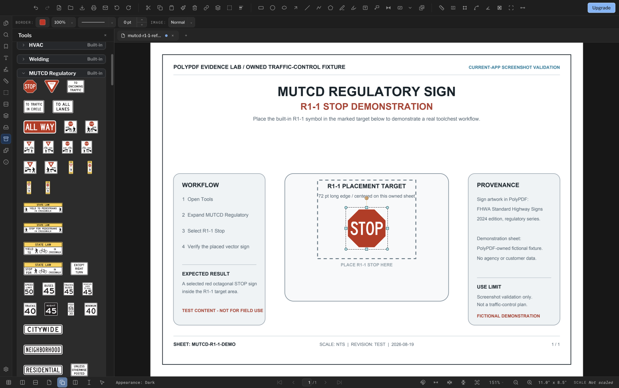619x388 pixels.
Task: Expand the HVAC tool set
Action: click(x=61, y=45)
